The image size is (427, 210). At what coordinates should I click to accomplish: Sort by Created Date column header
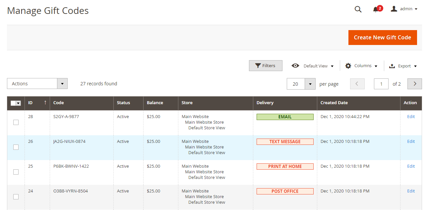pos(334,103)
